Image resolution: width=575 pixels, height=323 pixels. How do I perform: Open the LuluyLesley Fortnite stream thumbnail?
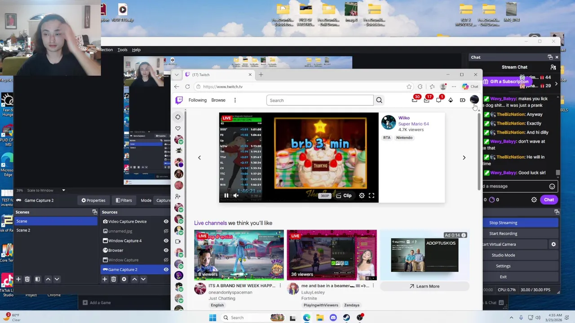point(332,255)
